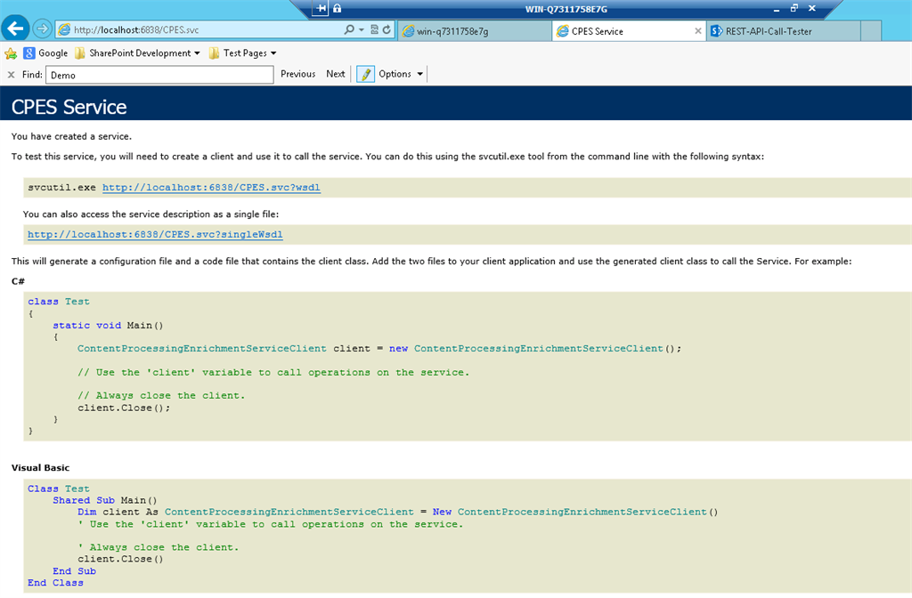Click the Visual Basic section heading

click(40, 468)
